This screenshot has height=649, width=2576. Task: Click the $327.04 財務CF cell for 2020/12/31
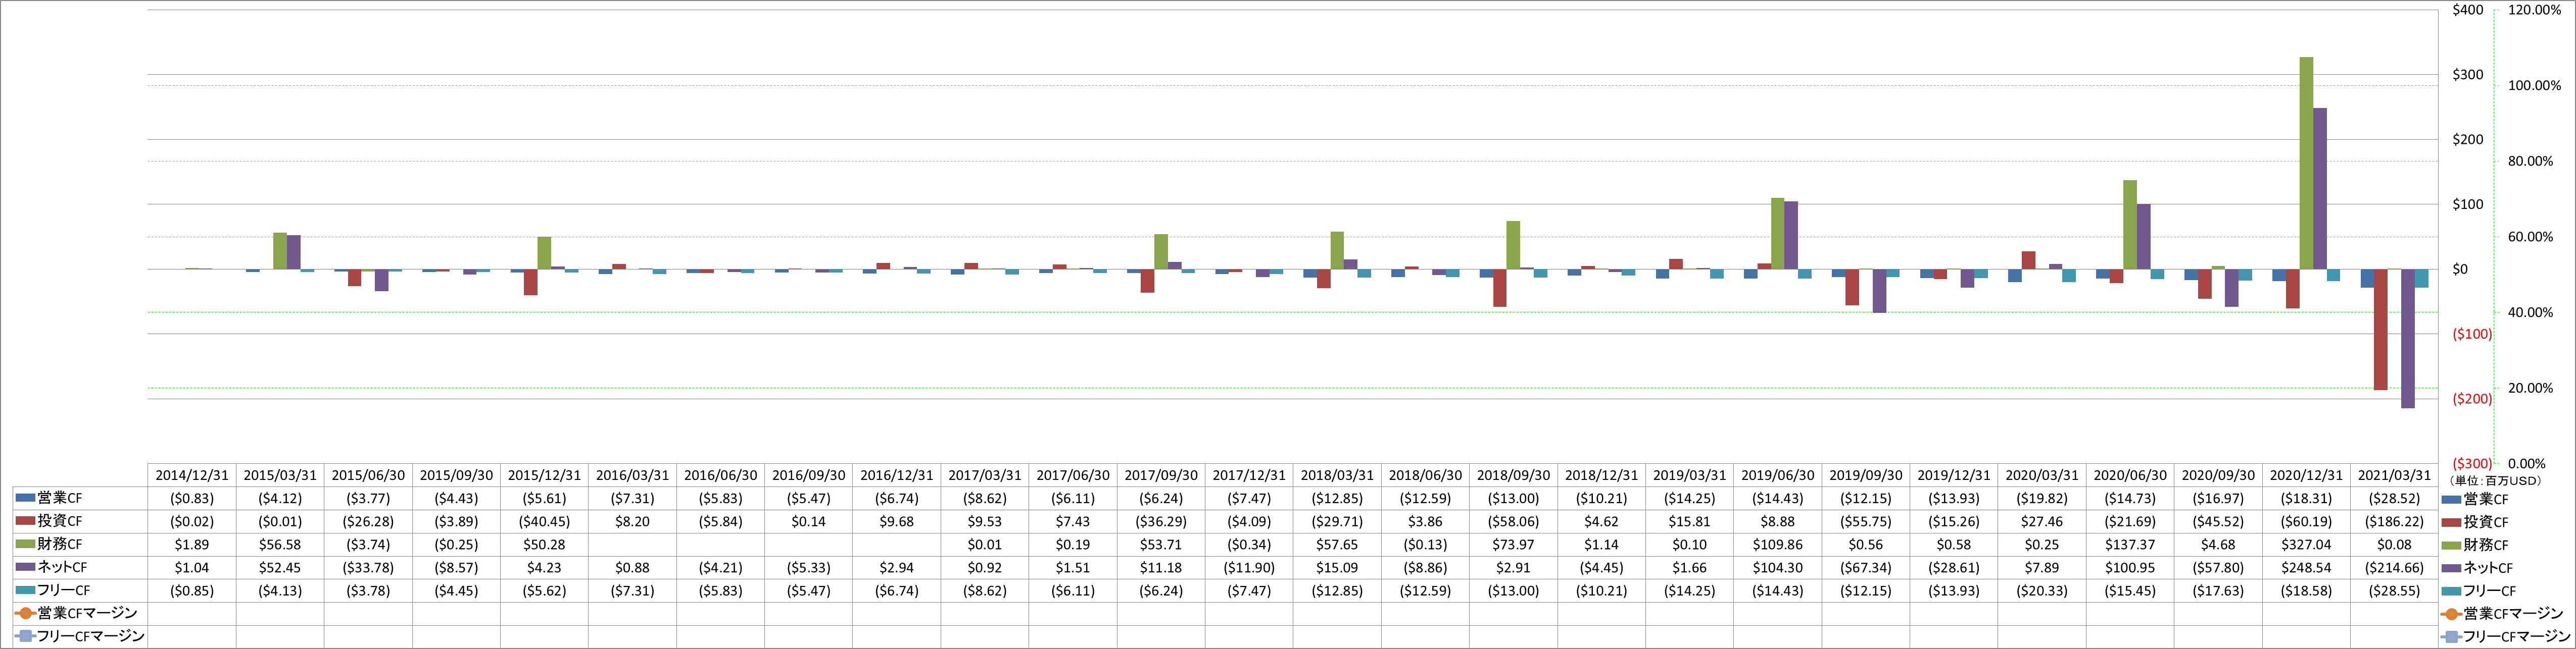[2306, 544]
